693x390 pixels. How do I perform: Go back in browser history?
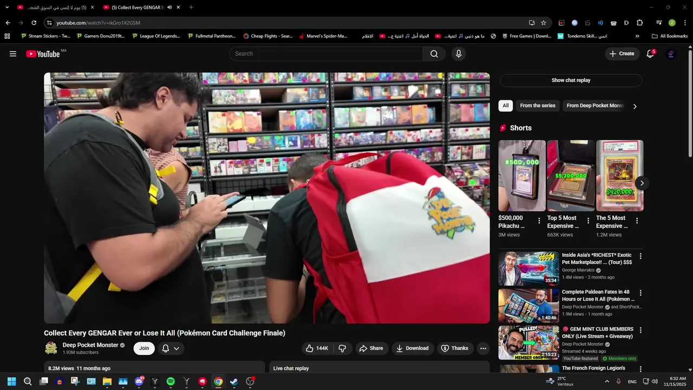(x=8, y=23)
